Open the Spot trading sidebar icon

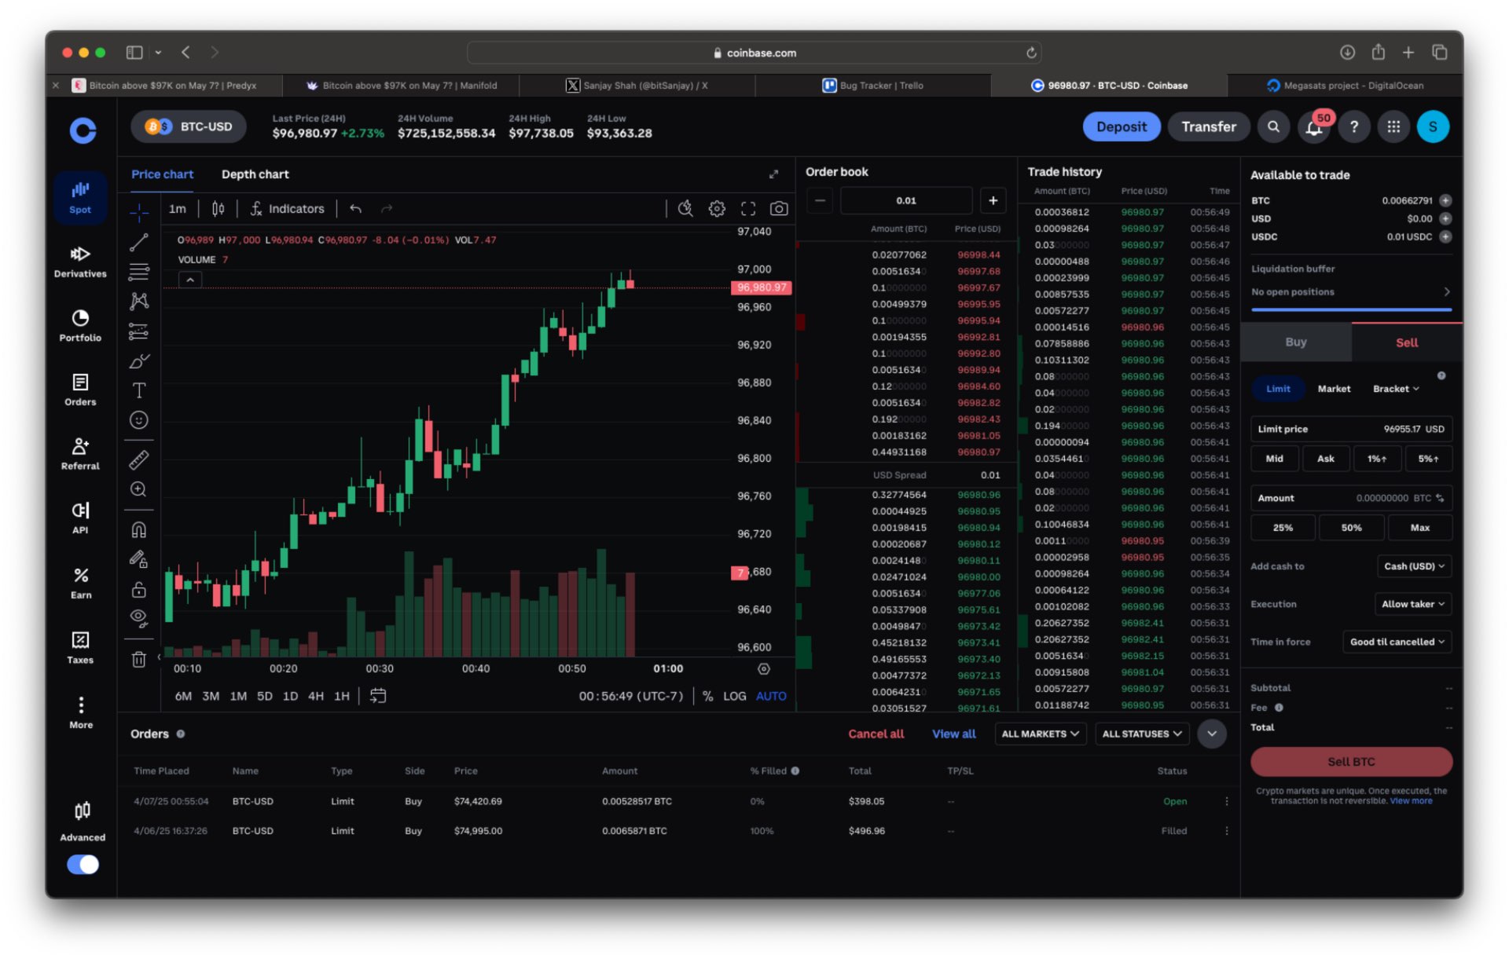tap(80, 197)
